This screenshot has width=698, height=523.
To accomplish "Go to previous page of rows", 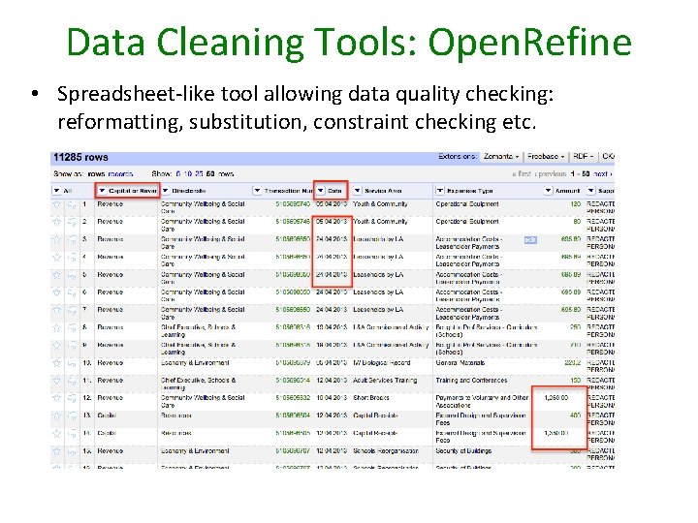I will click(551, 174).
